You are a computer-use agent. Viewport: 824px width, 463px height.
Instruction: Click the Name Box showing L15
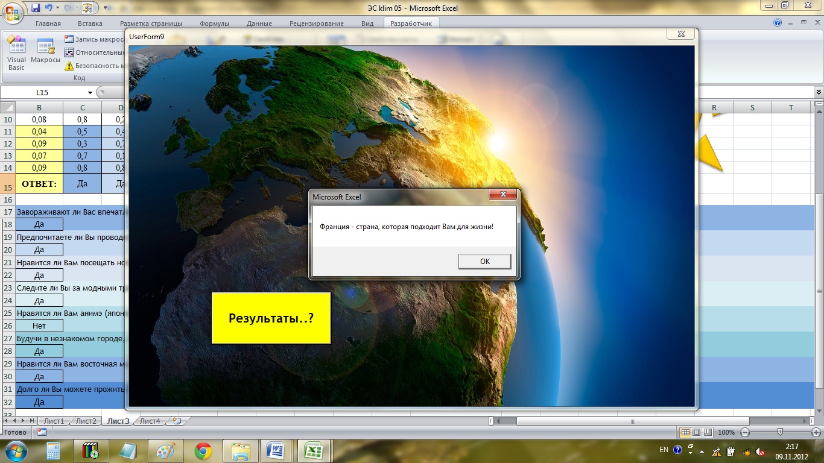[43, 93]
